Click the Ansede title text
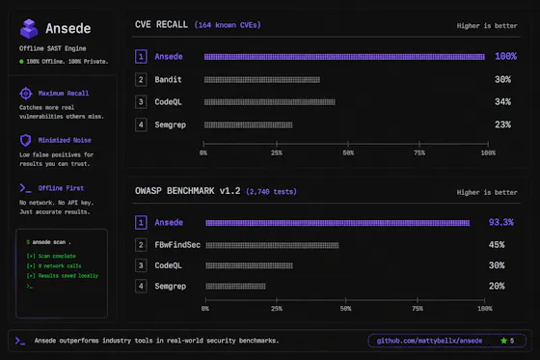The image size is (540, 360). click(68, 29)
